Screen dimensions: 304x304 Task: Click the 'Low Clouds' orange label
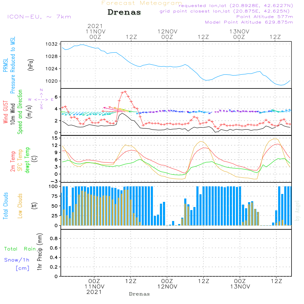point(20,206)
